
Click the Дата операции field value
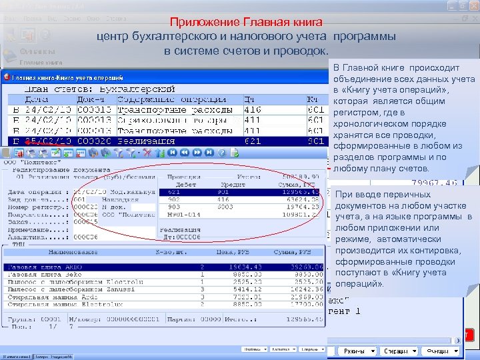click(x=90, y=192)
